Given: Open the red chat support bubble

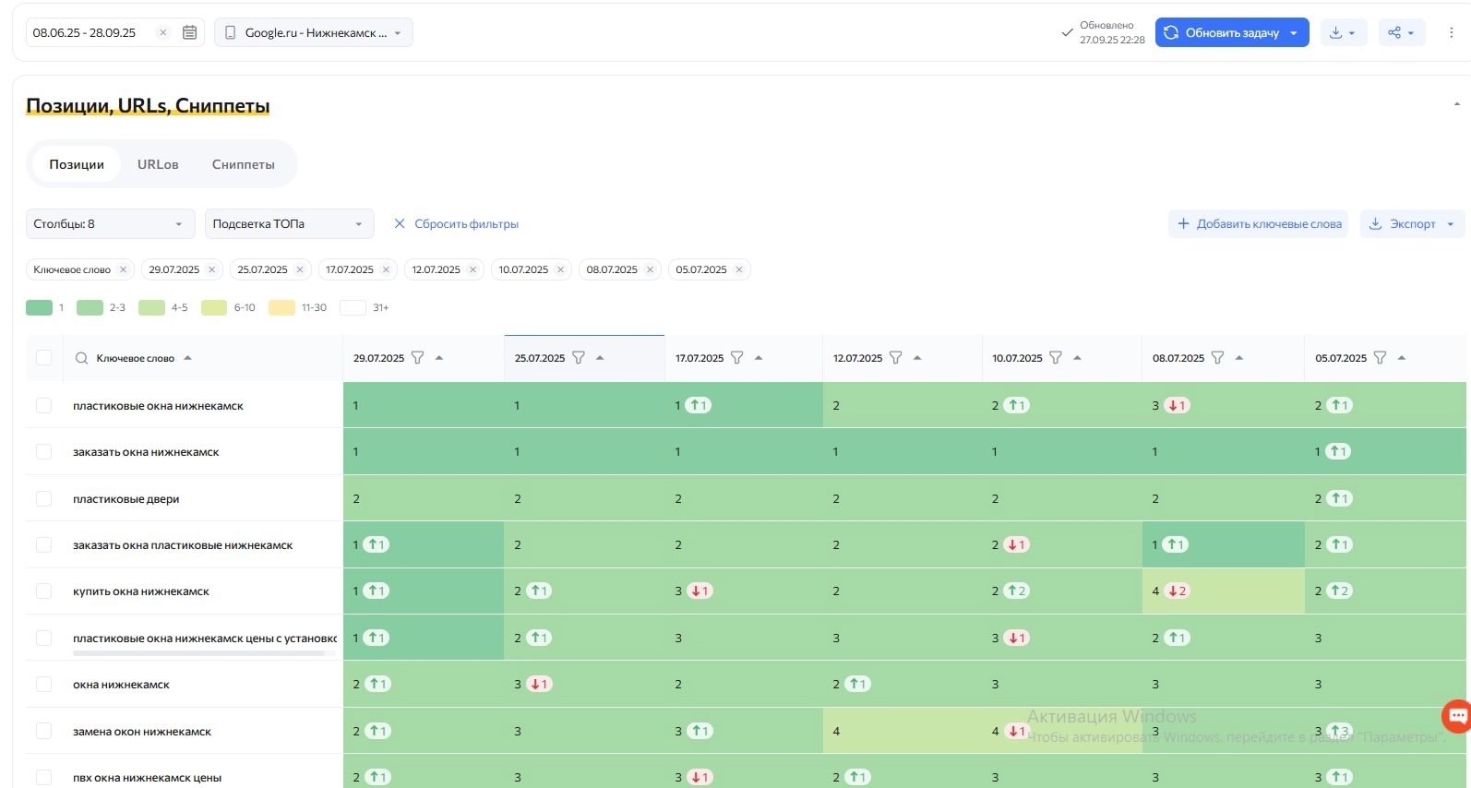Looking at the screenshot, I should [1457, 715].
